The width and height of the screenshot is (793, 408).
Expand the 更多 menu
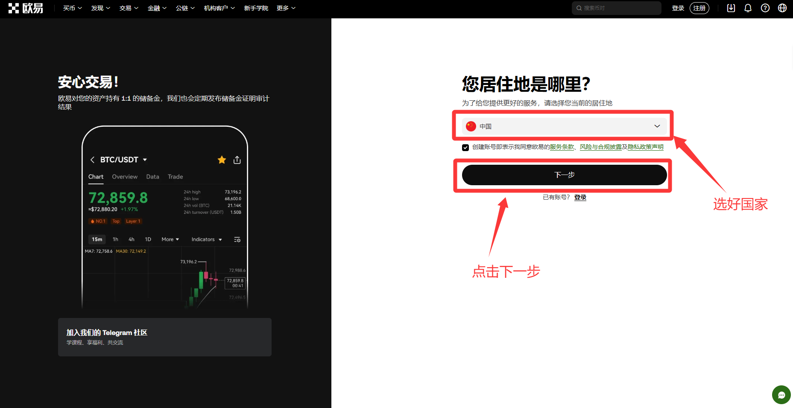pyautogui.click(x=286, y=8)
